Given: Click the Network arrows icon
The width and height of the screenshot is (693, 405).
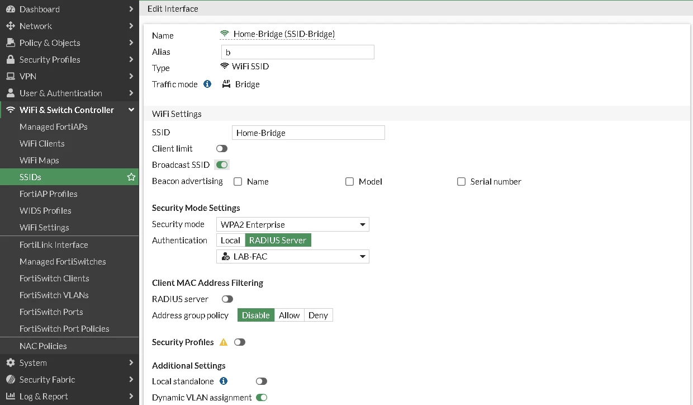Looking at the screenshot, I should point(10,26).
